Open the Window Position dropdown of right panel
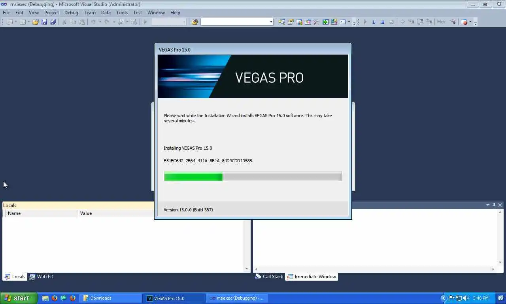The image size is (506, 304). pyautogui.click(x=488, y=205)
